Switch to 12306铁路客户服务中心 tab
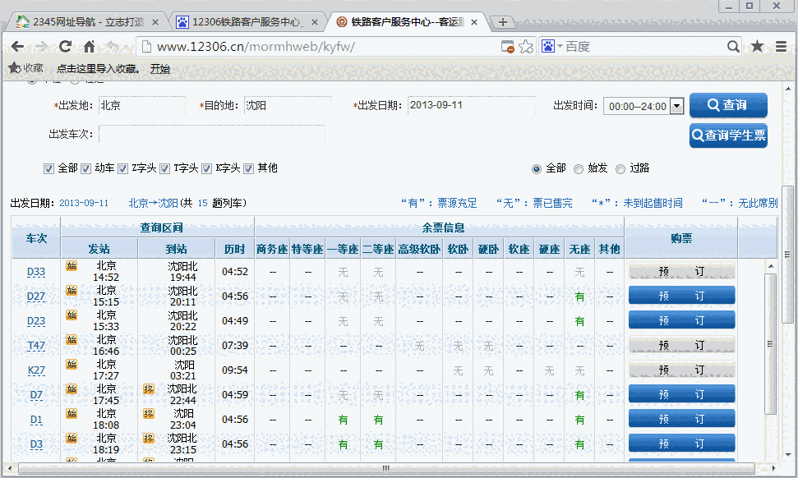Image resolution: width=798 pixels, height=478 pixels. pos(247,22)
